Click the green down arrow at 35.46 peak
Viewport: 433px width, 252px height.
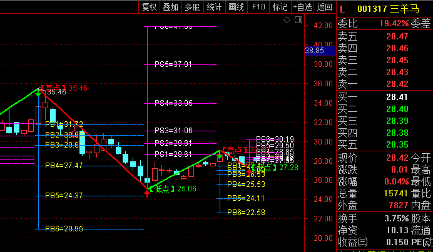point(38,94)
